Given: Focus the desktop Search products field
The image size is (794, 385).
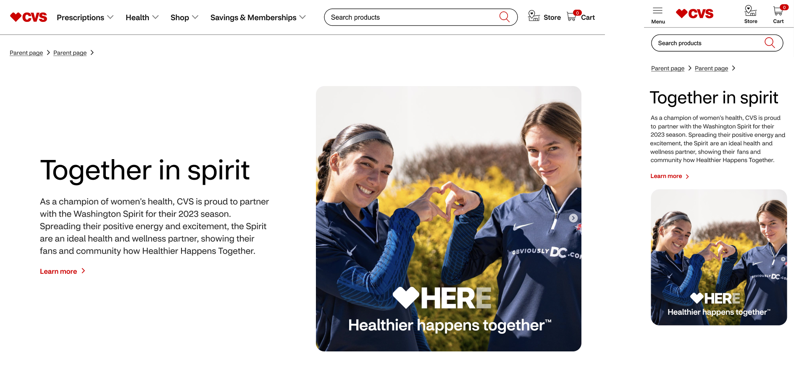Looking at the screenshot, I should click(421, 17).
